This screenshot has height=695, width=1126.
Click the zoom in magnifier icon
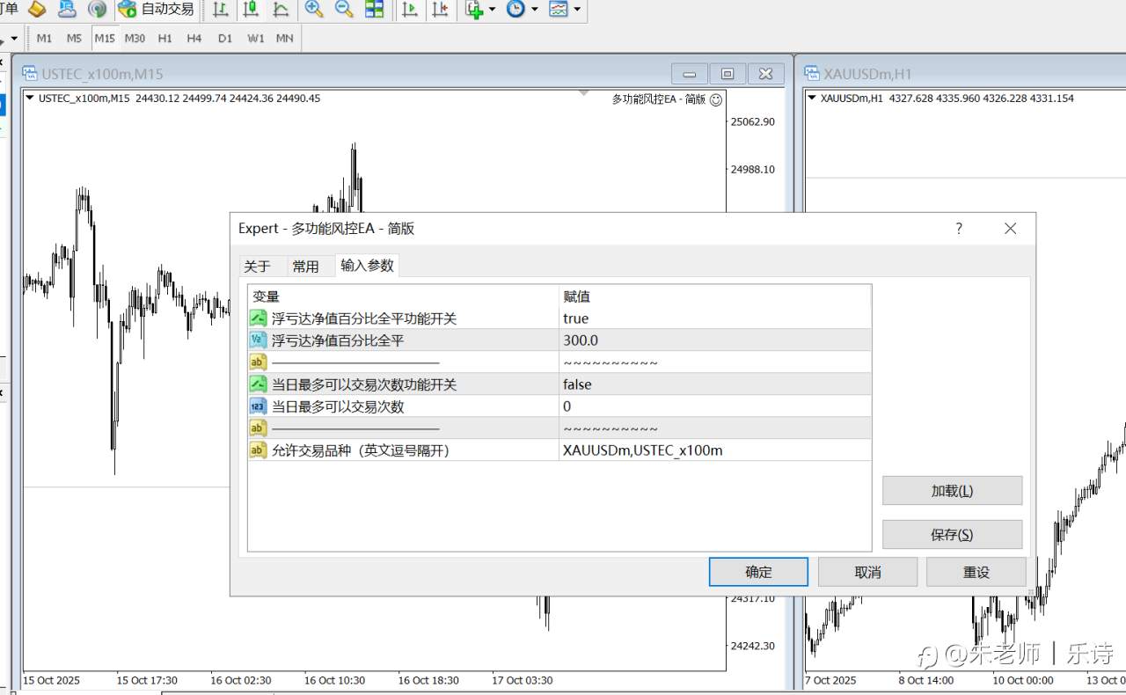coord(313,10)
